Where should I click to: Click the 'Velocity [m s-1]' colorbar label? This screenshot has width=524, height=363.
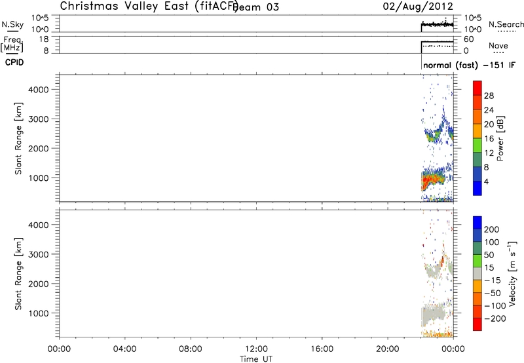(512, 273)
